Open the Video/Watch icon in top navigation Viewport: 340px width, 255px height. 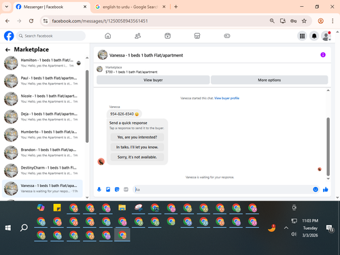tap(167, 36)
